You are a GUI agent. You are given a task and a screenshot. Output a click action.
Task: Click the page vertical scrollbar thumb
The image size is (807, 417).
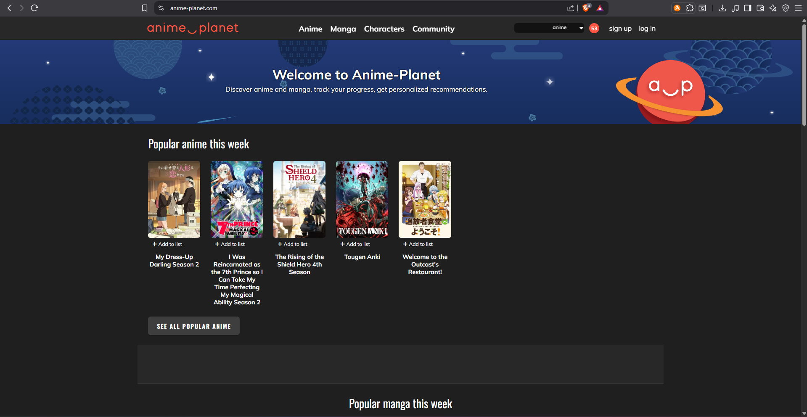tap(804, 75)
